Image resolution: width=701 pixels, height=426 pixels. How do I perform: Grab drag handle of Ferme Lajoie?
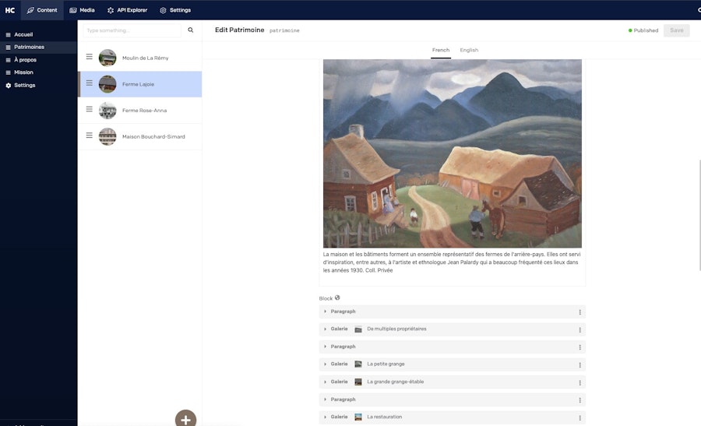coord(90,83)
